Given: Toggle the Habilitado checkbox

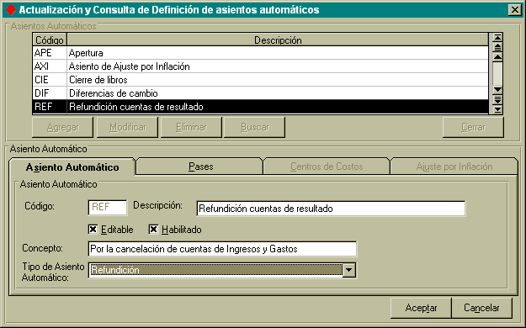Looking at the screenshot, I should pyautogui.click(x=153, y=230).
